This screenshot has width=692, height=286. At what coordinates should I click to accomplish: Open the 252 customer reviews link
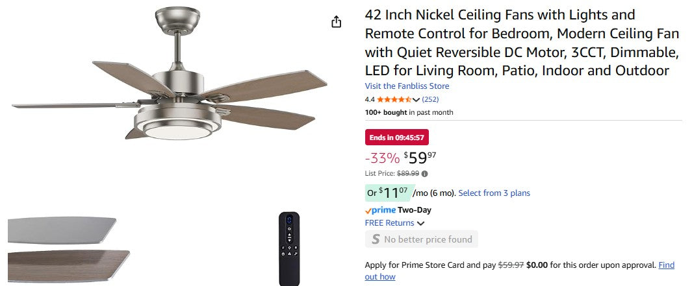tap(430, 100)
